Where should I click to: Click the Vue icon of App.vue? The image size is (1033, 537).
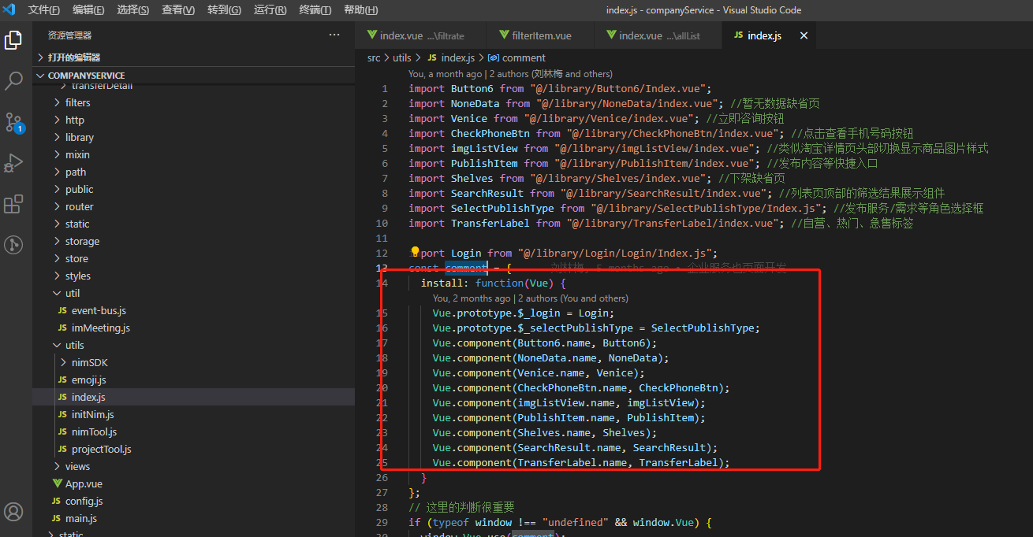pyautogui.click(x=57, y=483)
